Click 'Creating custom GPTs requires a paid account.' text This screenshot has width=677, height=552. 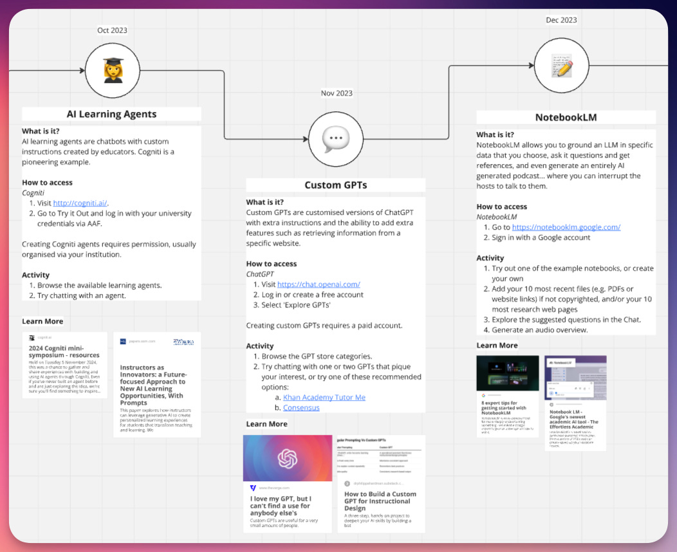324,326
